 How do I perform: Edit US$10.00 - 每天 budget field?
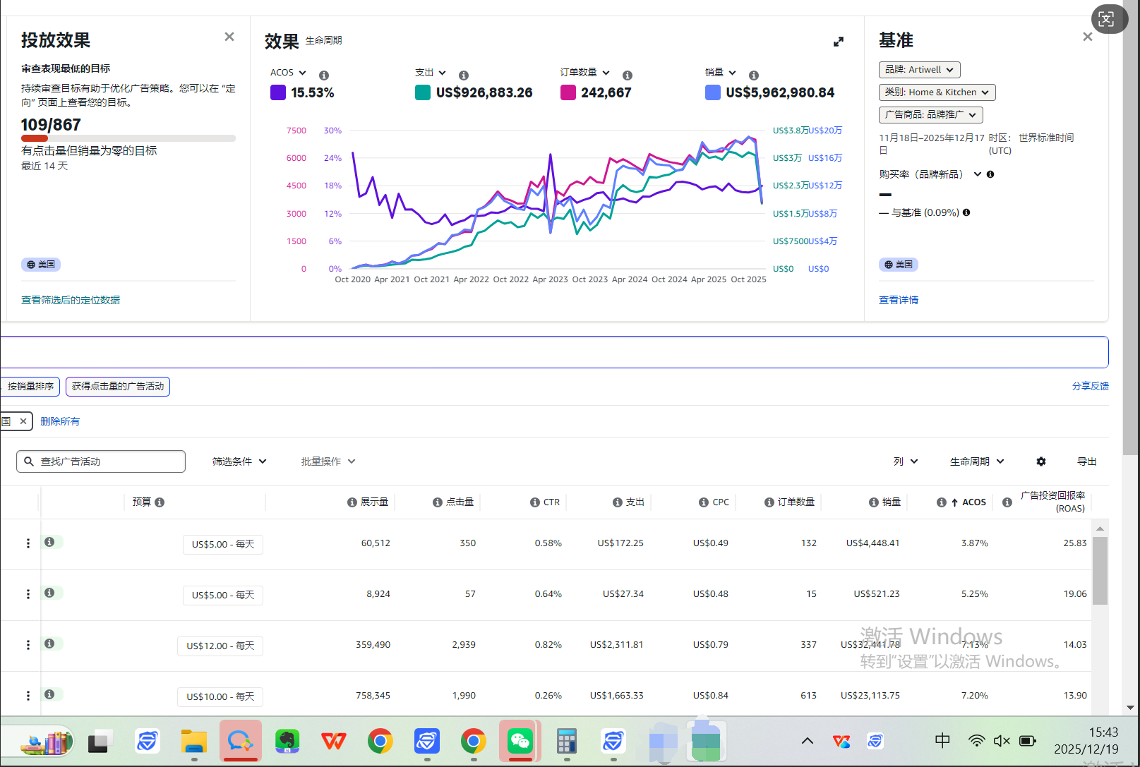click(x=220, y=697)
